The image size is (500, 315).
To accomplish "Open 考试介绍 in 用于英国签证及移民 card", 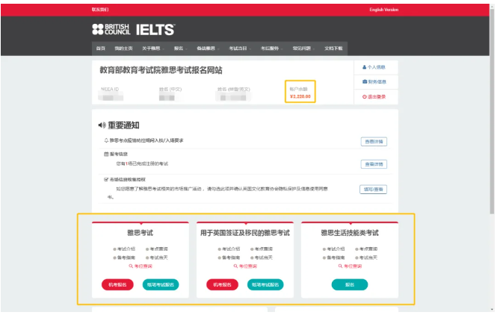I will point(231,249).
